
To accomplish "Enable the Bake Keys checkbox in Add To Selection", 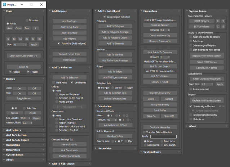I will click(54, 82).
